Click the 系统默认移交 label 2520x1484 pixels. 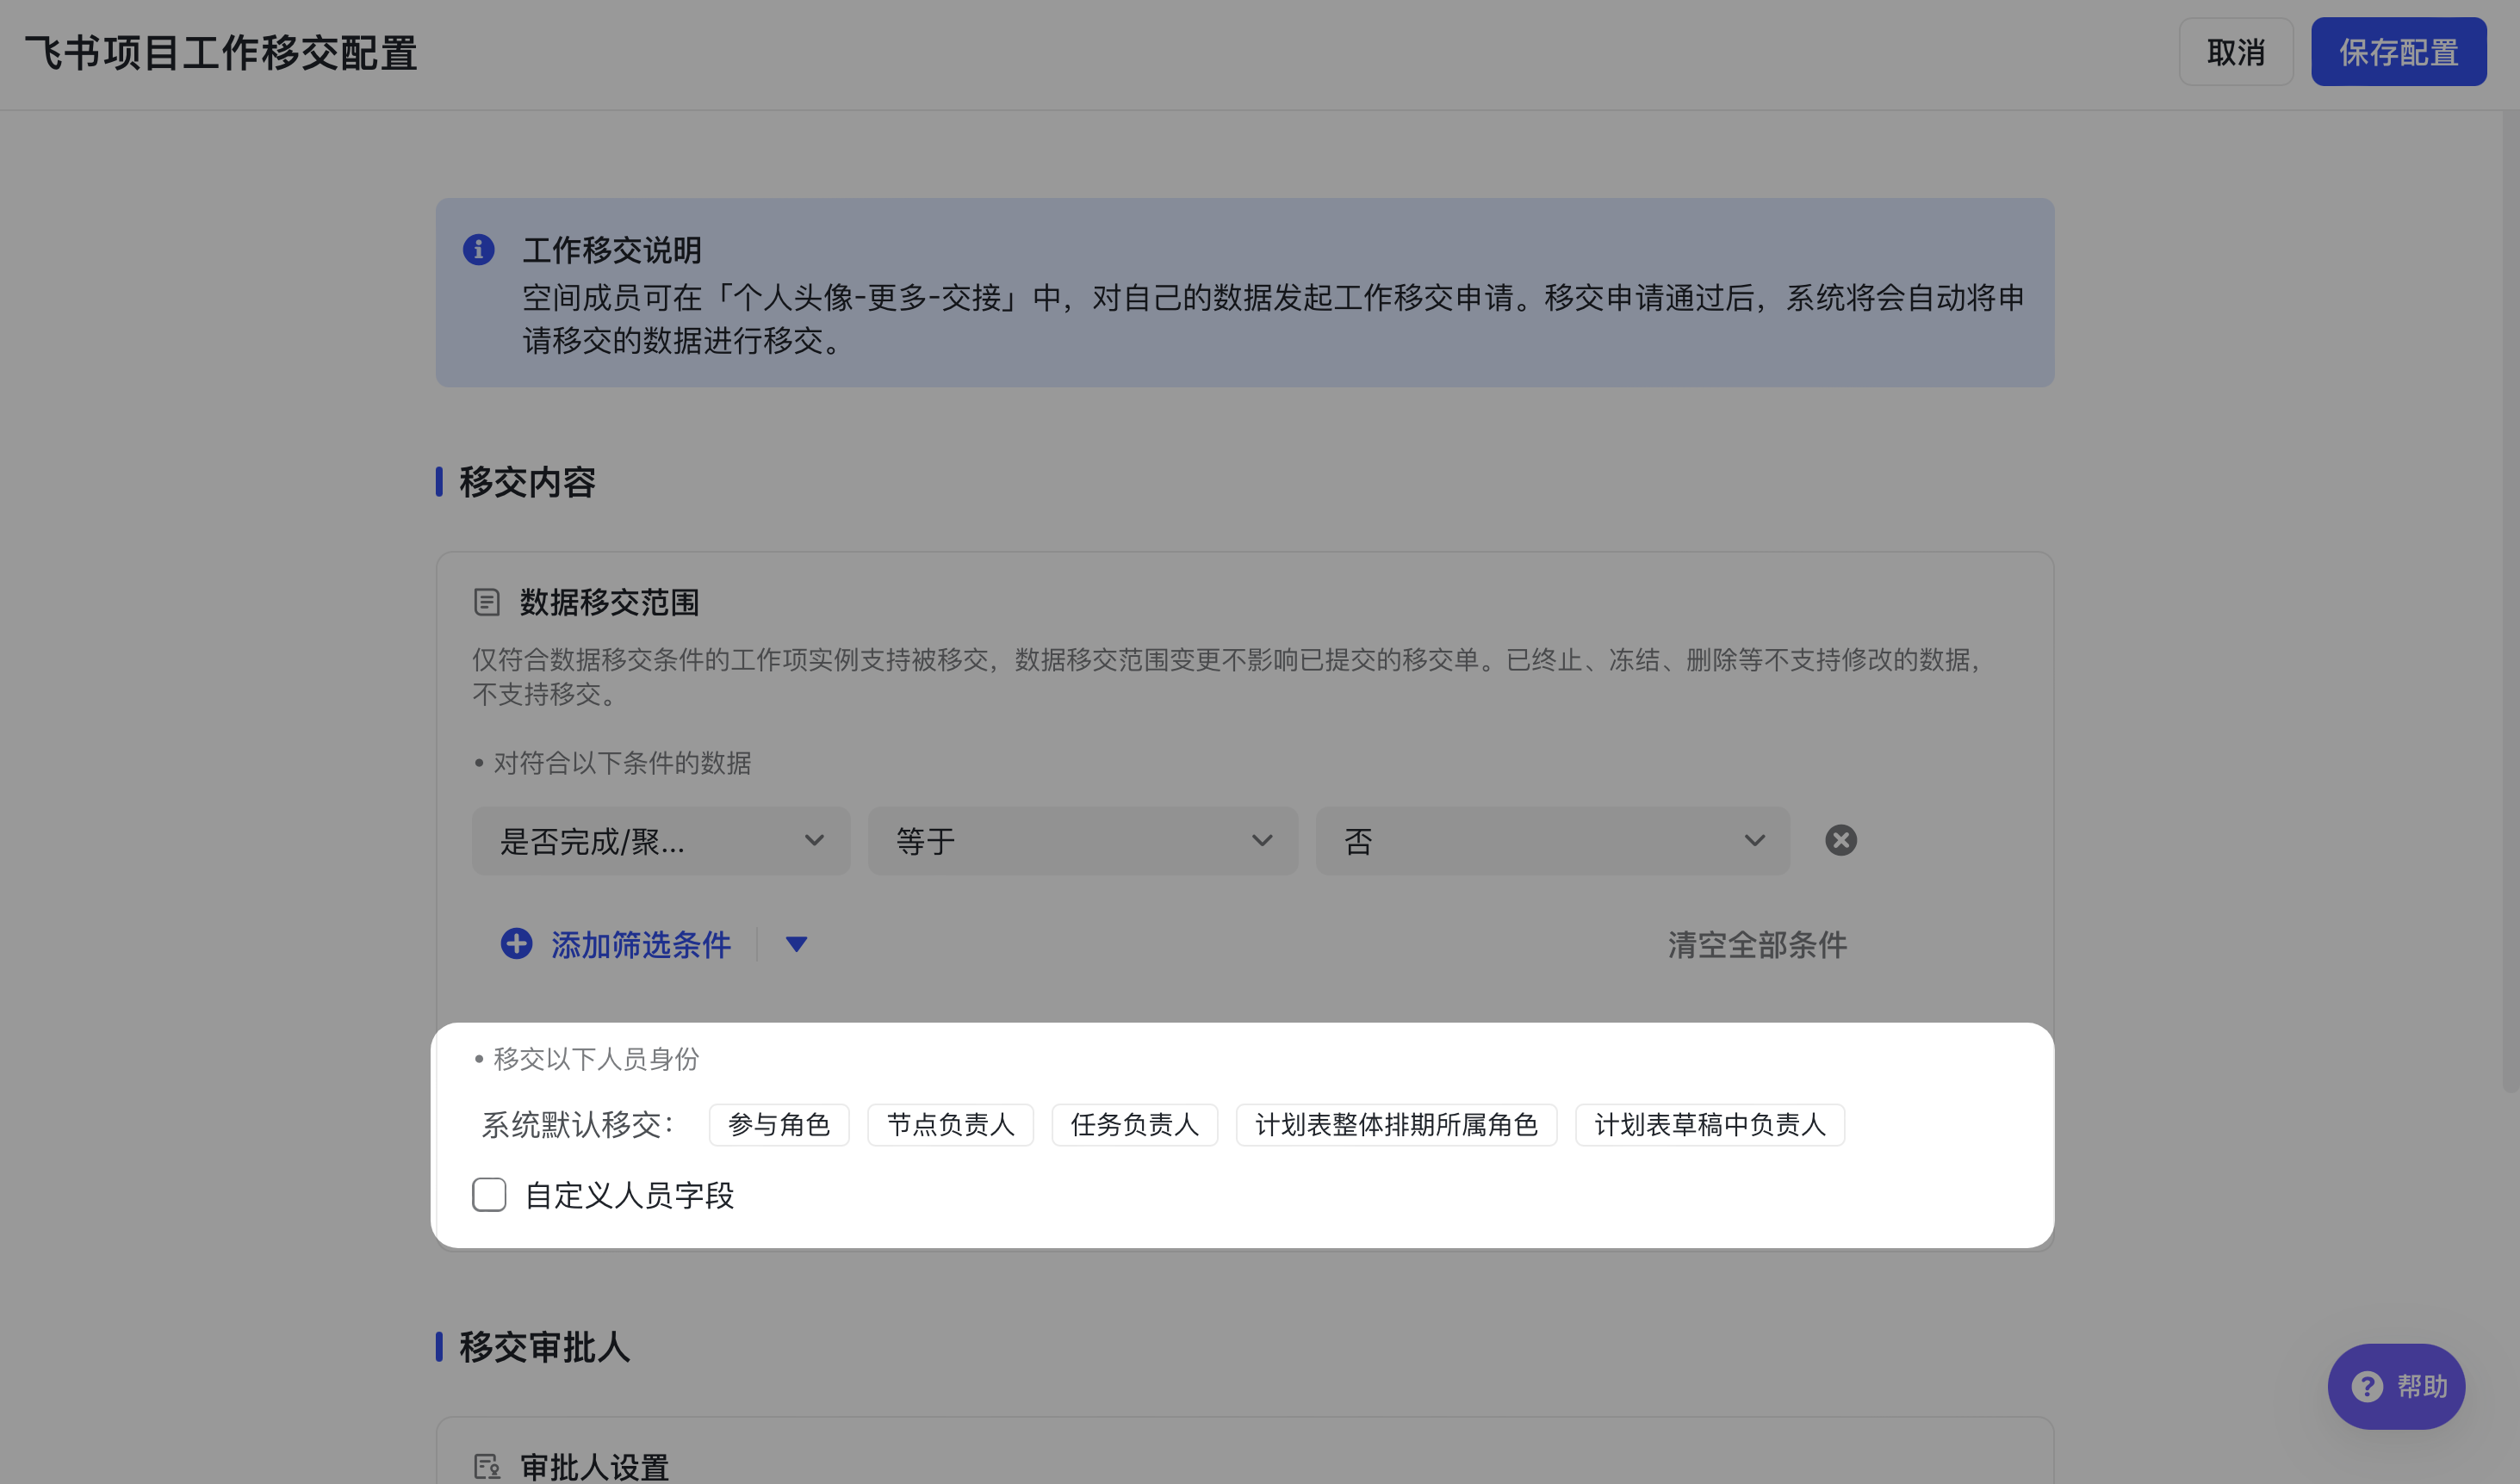(578, 1125)
